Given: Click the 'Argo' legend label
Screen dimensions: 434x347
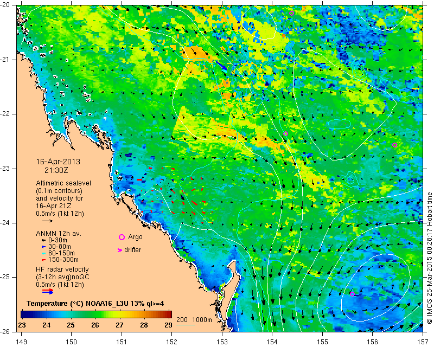Looking at the screenshot, I should click(x=135, y=237).
